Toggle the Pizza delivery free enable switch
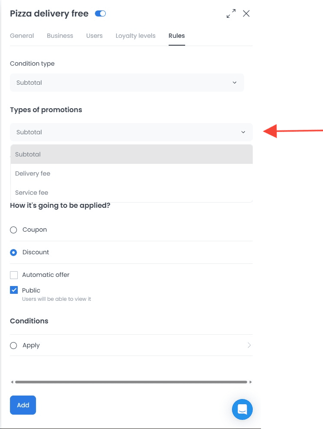 coord(101,13)
